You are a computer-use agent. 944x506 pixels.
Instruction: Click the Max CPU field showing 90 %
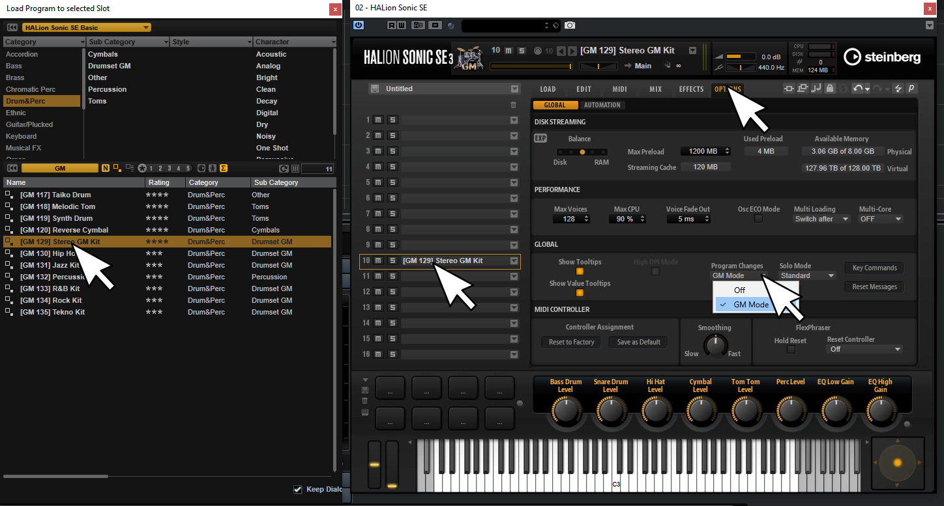(626, 219)
